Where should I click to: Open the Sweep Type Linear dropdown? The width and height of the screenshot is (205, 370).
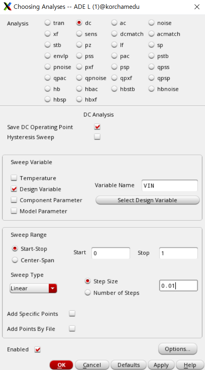33,288
